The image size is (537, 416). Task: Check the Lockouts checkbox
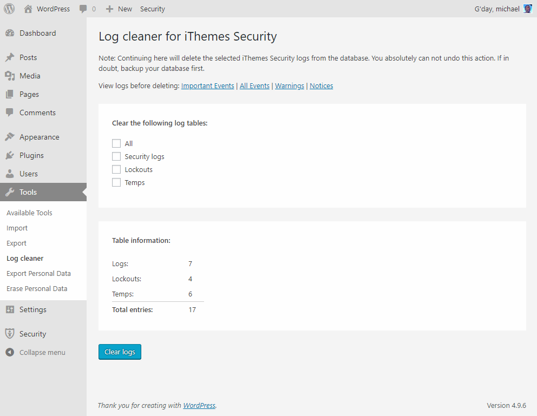(x=116, y=169)
